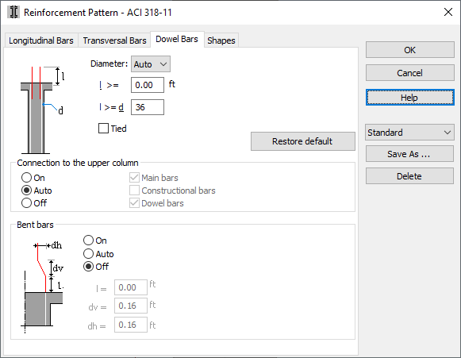This screenshot has width=461, height=358.
Task: Go to the Shapes tab
Action: 221,40
